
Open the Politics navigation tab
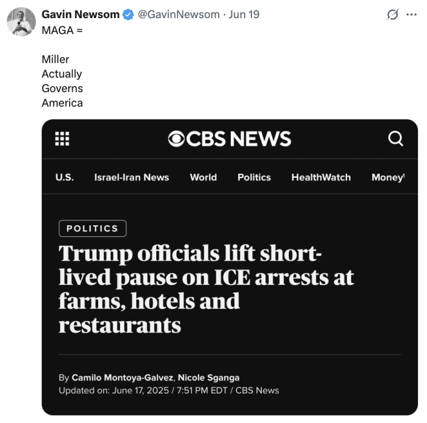[x=254, y=177]
